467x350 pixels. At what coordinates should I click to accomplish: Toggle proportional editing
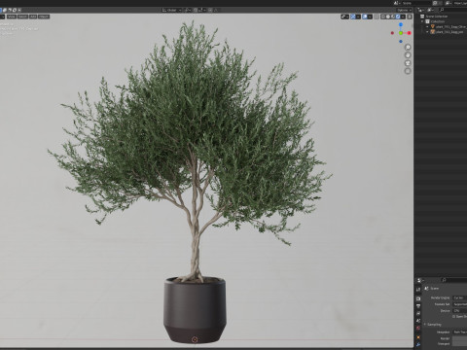point(210,10)
